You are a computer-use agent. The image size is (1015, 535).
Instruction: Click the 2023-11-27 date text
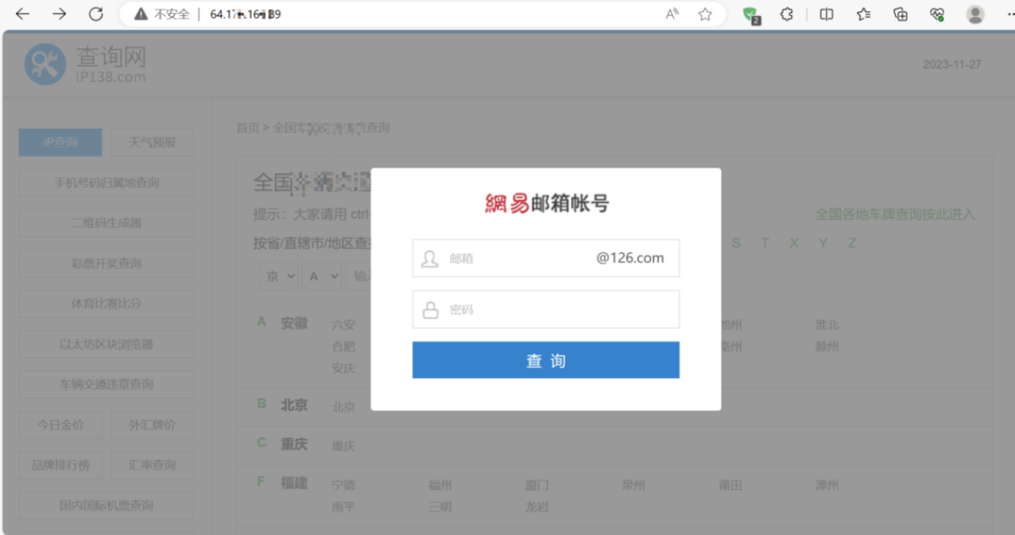[951, 65]
